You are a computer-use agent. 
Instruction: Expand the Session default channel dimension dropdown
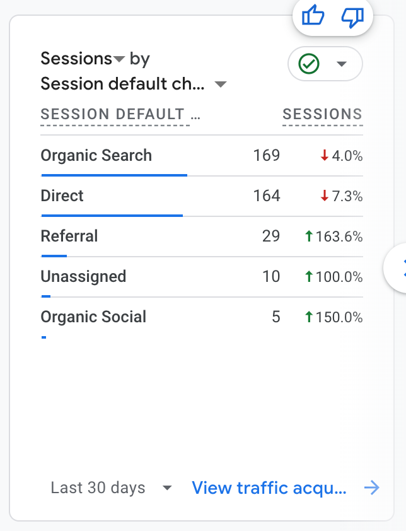click(x=220, y=85)
